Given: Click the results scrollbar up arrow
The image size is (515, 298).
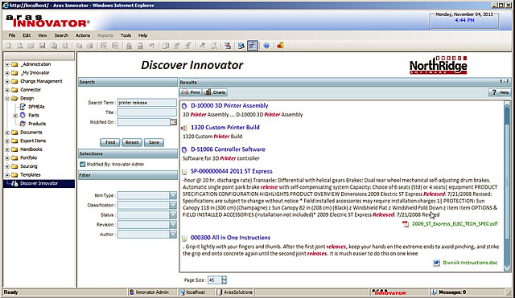Looking at the screenshot, I should (507, 104).
